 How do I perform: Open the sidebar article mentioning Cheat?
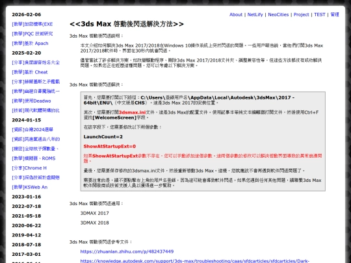point(30,72)
